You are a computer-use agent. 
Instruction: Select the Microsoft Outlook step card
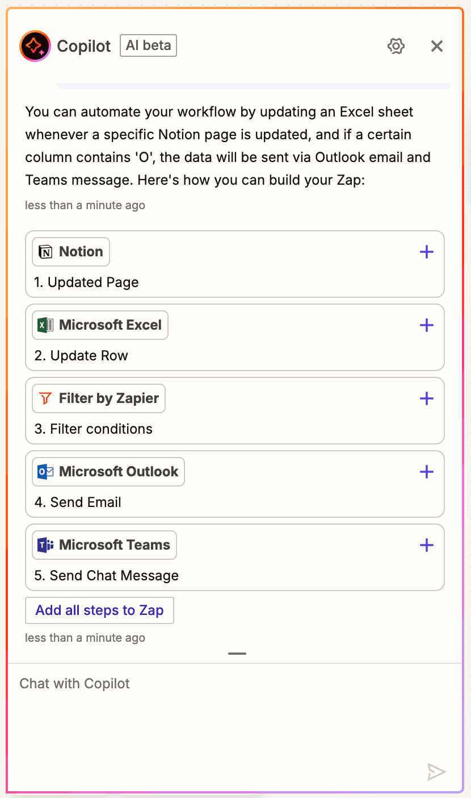235,484
